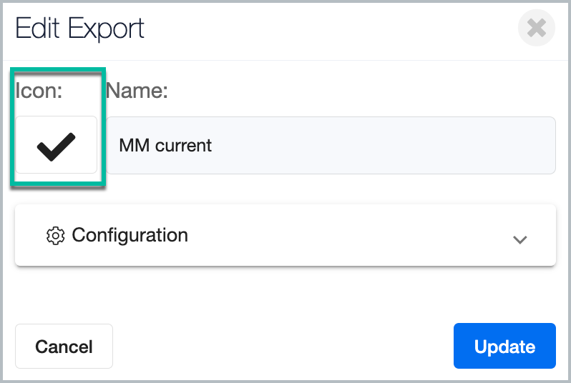
Task: Cancel editing the export
Action: point(64,347)
